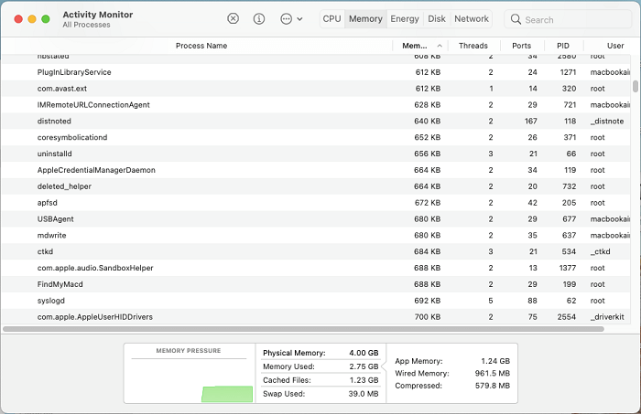Sort by User column header

click(x=615, y=46)
